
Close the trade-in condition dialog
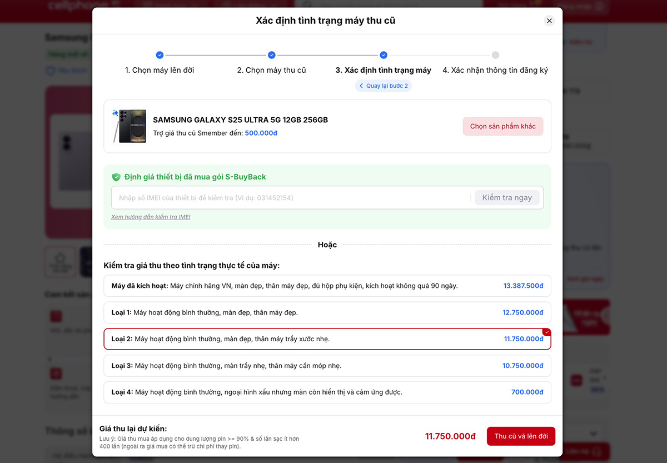pos(549,21)
